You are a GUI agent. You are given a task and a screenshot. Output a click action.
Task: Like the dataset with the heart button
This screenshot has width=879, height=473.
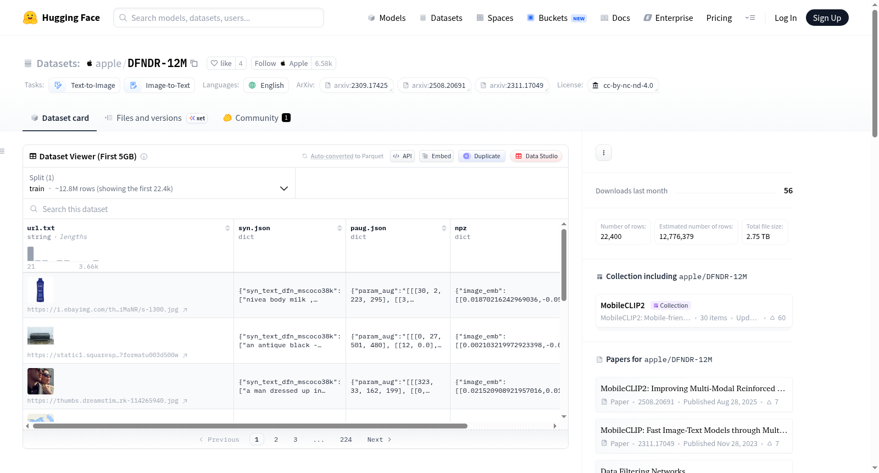pos(221,63)
